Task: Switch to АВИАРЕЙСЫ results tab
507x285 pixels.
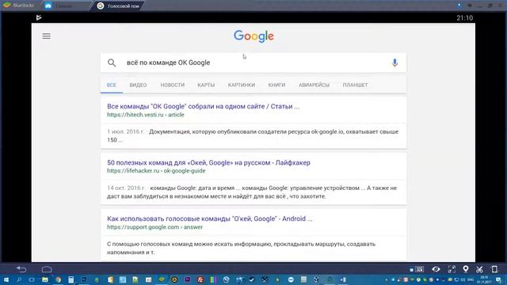Action: coord(314,85)
